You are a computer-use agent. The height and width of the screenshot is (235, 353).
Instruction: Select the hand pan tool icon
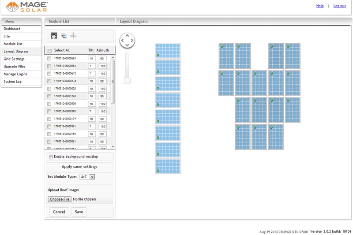(54, 36)
